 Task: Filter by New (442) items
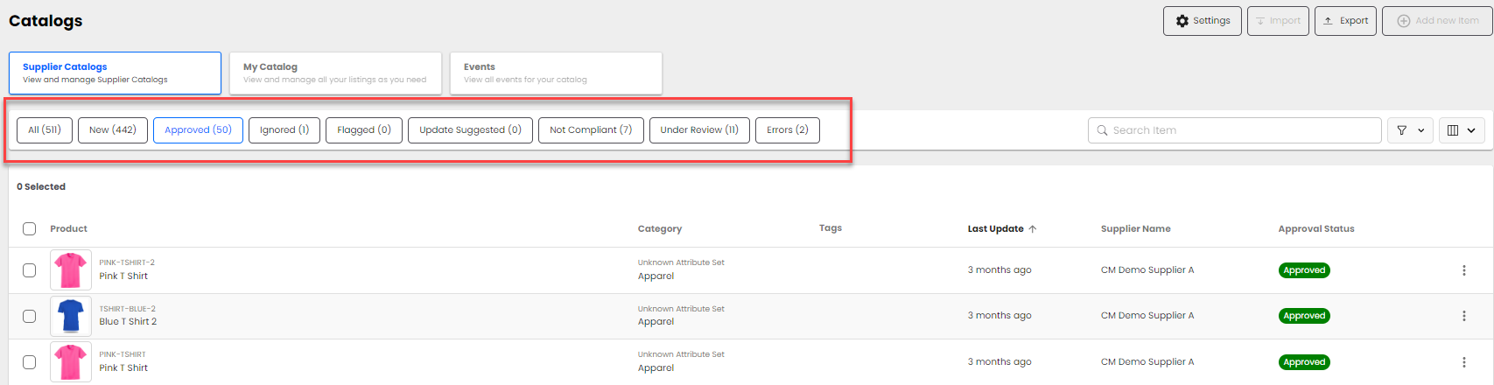113,130
